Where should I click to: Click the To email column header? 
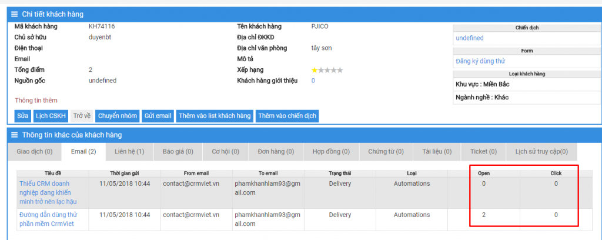coord(268,173)
